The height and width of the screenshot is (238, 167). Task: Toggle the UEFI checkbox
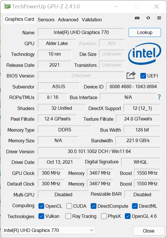click(143, 76)
